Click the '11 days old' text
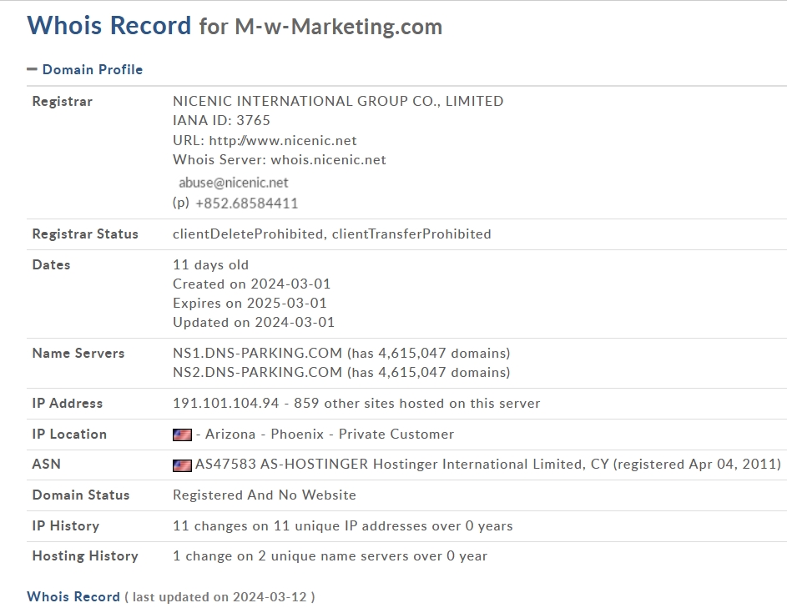This screenshot has height=608, width=787. tap(211, 265)
